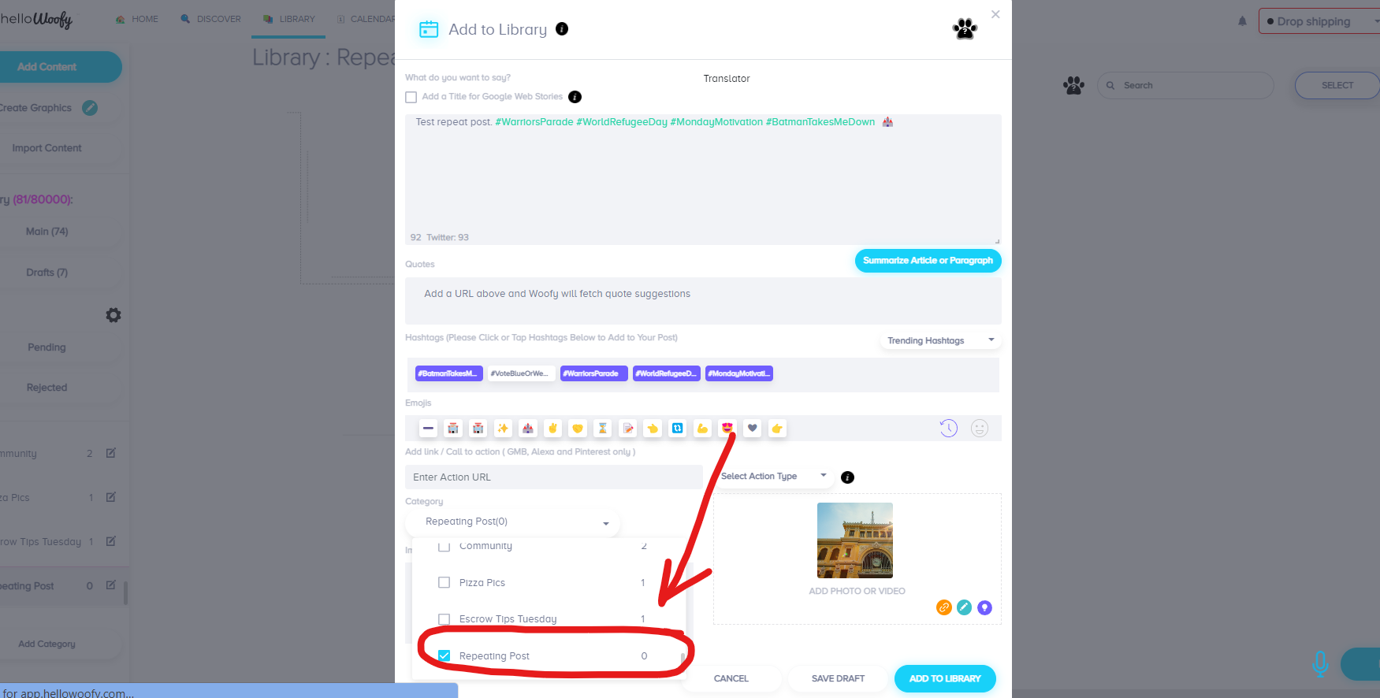Insert the hourglass emoji

[603, 429]
